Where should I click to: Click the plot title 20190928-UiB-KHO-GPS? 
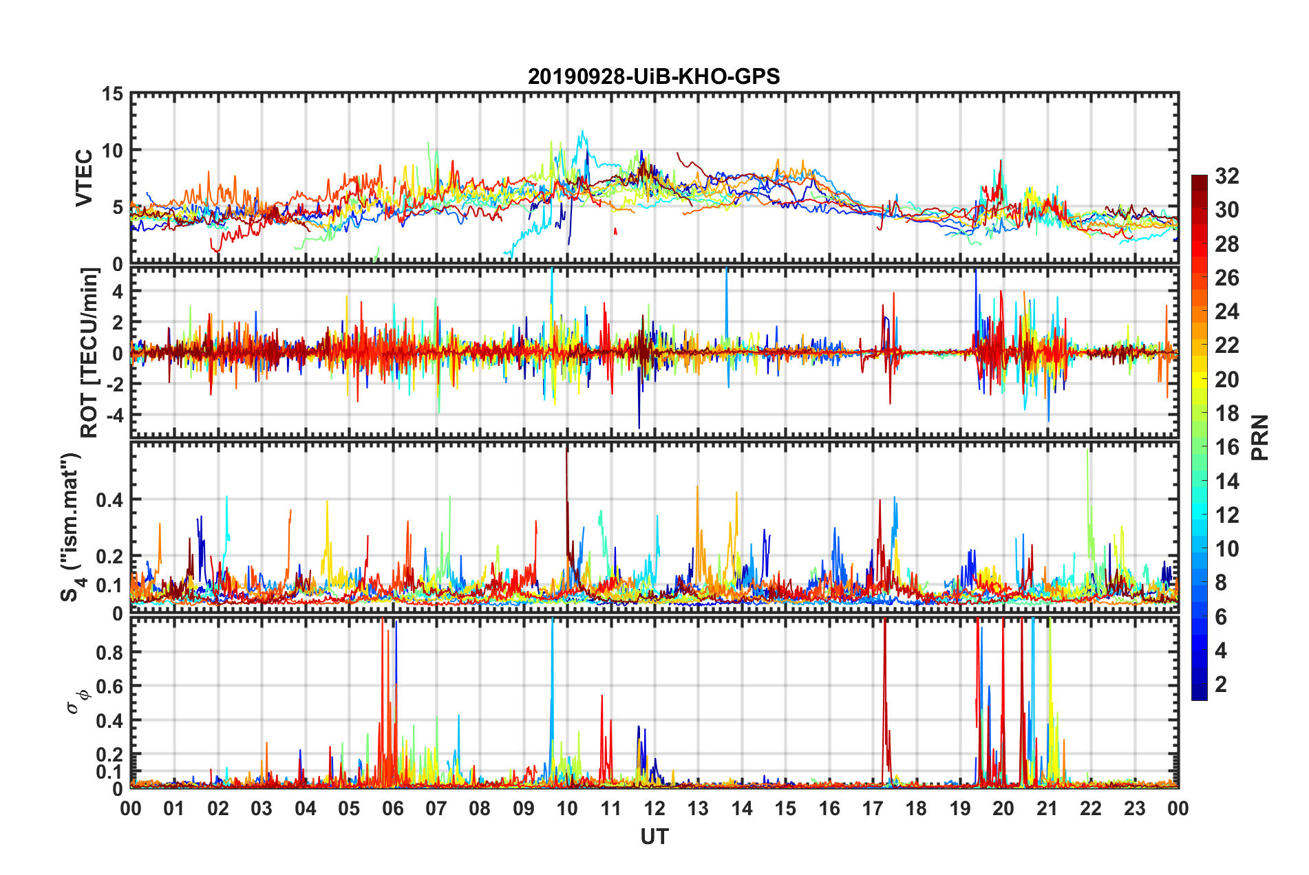pos(654,76)
